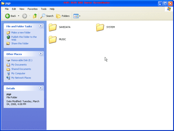Click the Share this folder icon
Screen dimensions: 174x131
(x=8, y=43)
